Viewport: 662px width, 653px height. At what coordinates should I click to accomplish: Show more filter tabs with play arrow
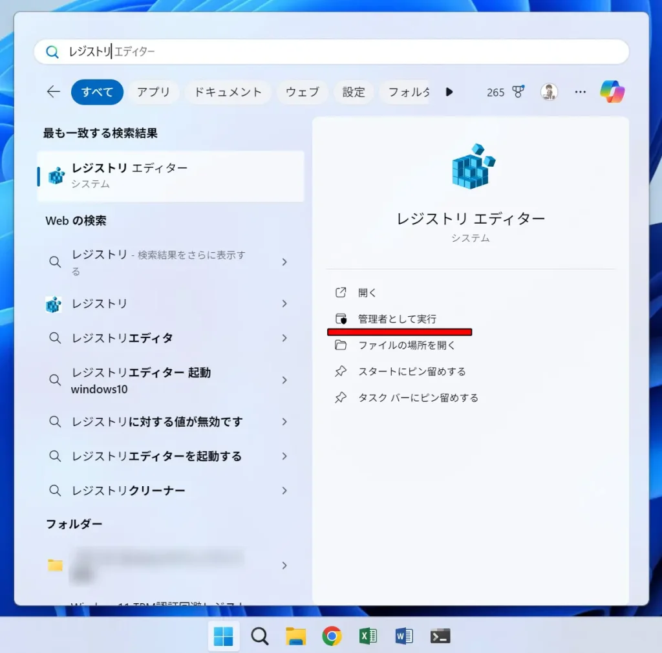pyautogui.click(x=449, y=92)
